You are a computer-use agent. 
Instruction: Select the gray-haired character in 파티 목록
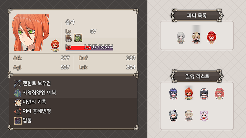click(x=181, y=37)
